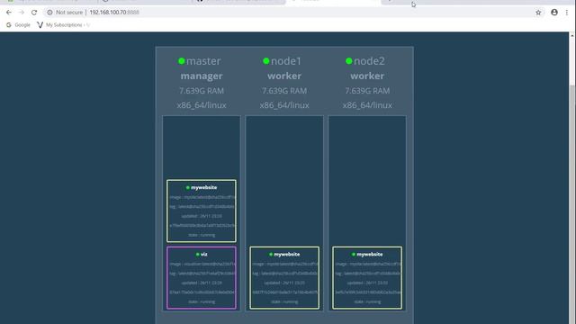This screenshot has width=576, height=324.
Task: Click the green dot beside viz title
Action: (198, 254)
